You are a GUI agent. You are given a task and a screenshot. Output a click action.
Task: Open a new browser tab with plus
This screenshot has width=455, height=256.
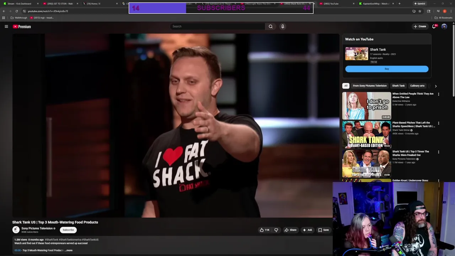coord(399,4)
